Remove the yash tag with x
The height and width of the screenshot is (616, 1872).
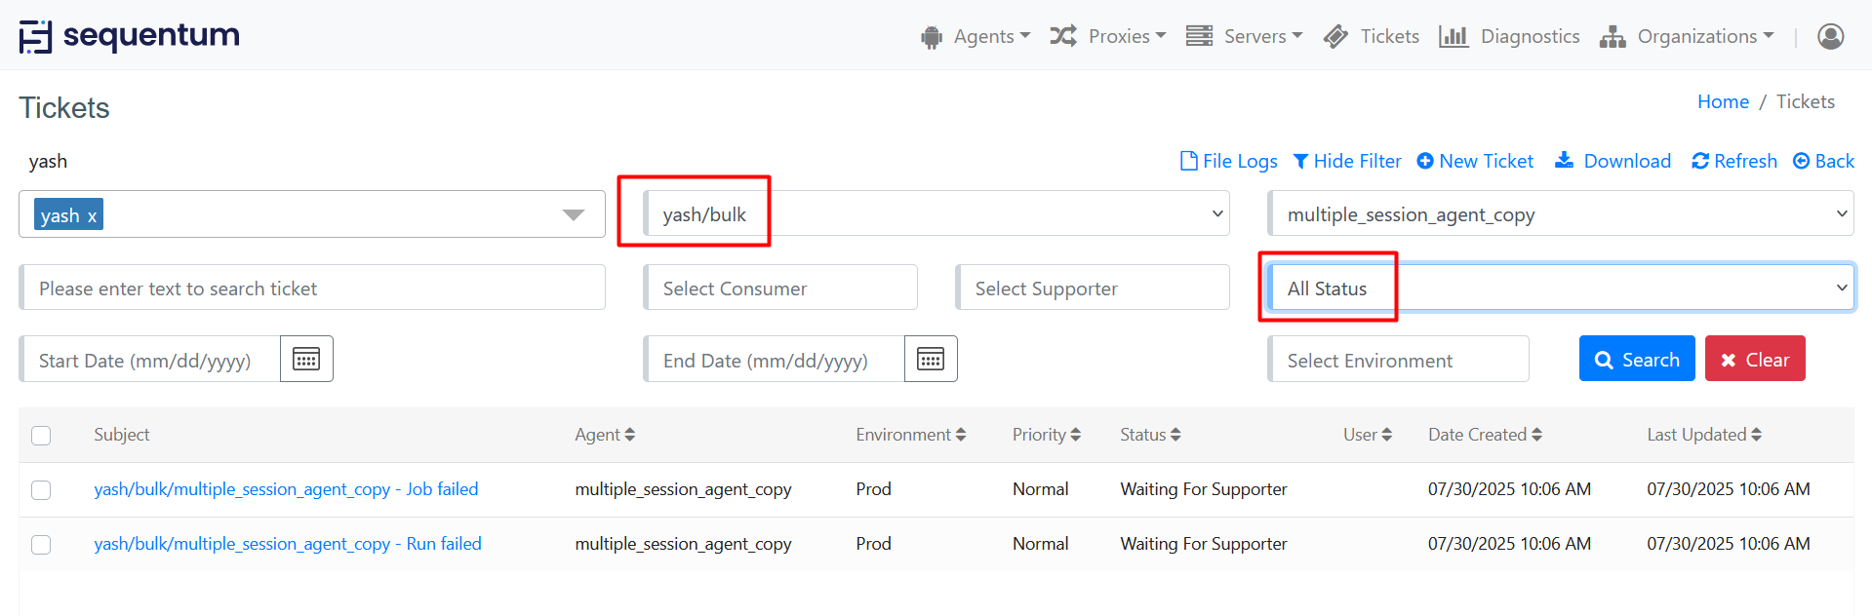(93, 216)
